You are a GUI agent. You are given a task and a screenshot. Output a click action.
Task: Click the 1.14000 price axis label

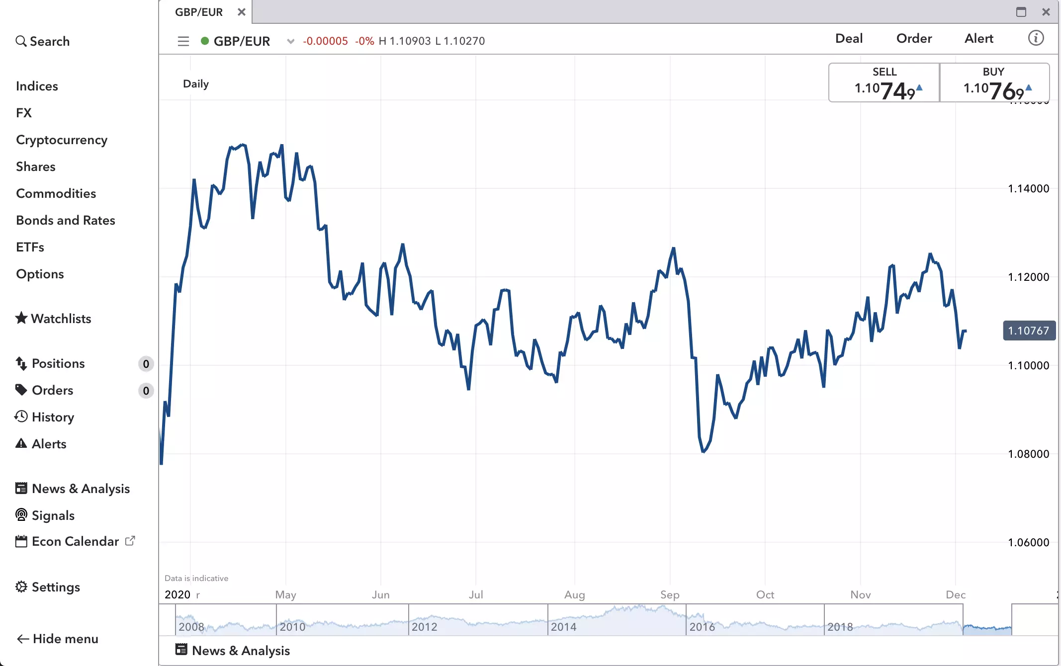click(x=1029, y=189)
